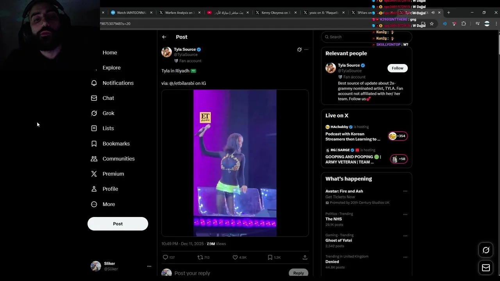Image resolution: width=500 pixels, height=281 pixels.
Task: Open options for The NHS trend
Action: click(x=405, y=214)
